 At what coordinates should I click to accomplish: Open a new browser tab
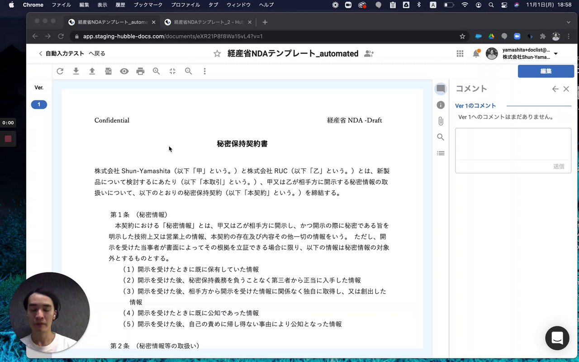[x=265, y=22]
